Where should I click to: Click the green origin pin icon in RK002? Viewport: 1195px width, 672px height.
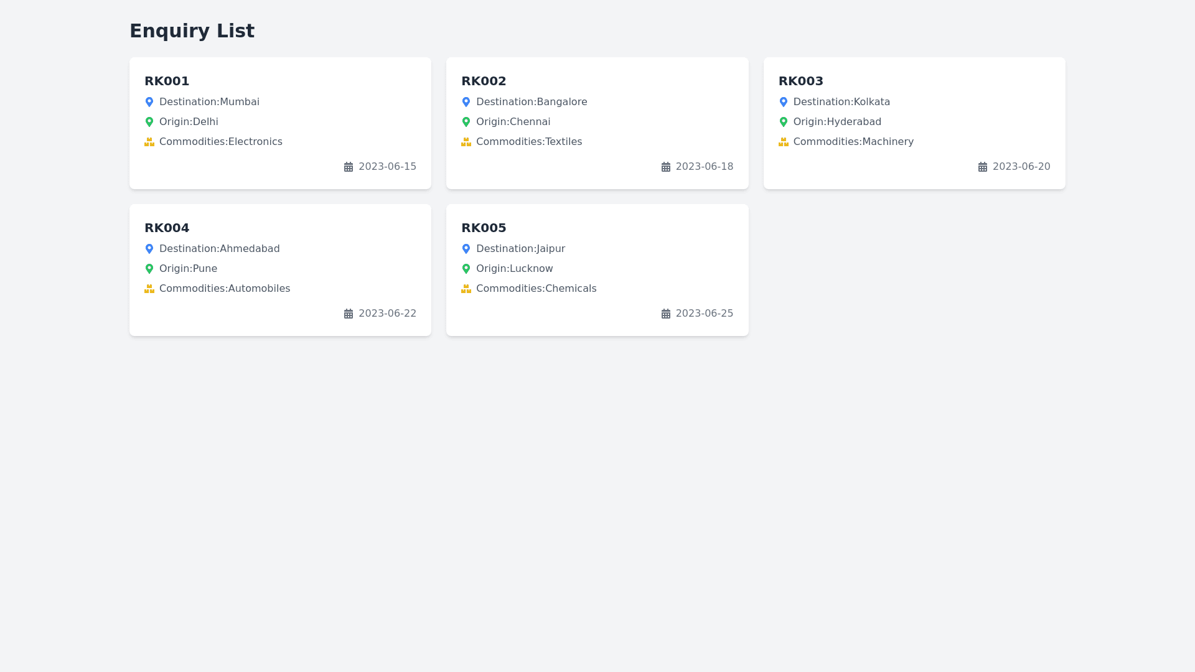[466, 122]
